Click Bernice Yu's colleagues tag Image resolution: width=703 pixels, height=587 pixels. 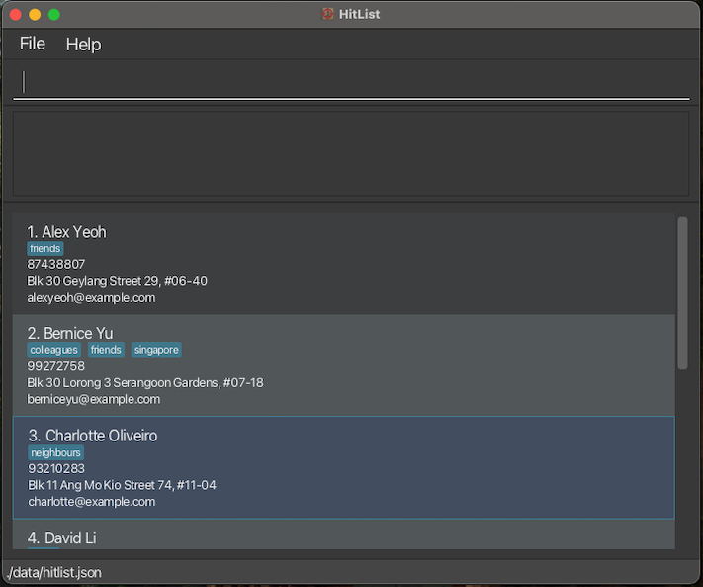[54, 350]
